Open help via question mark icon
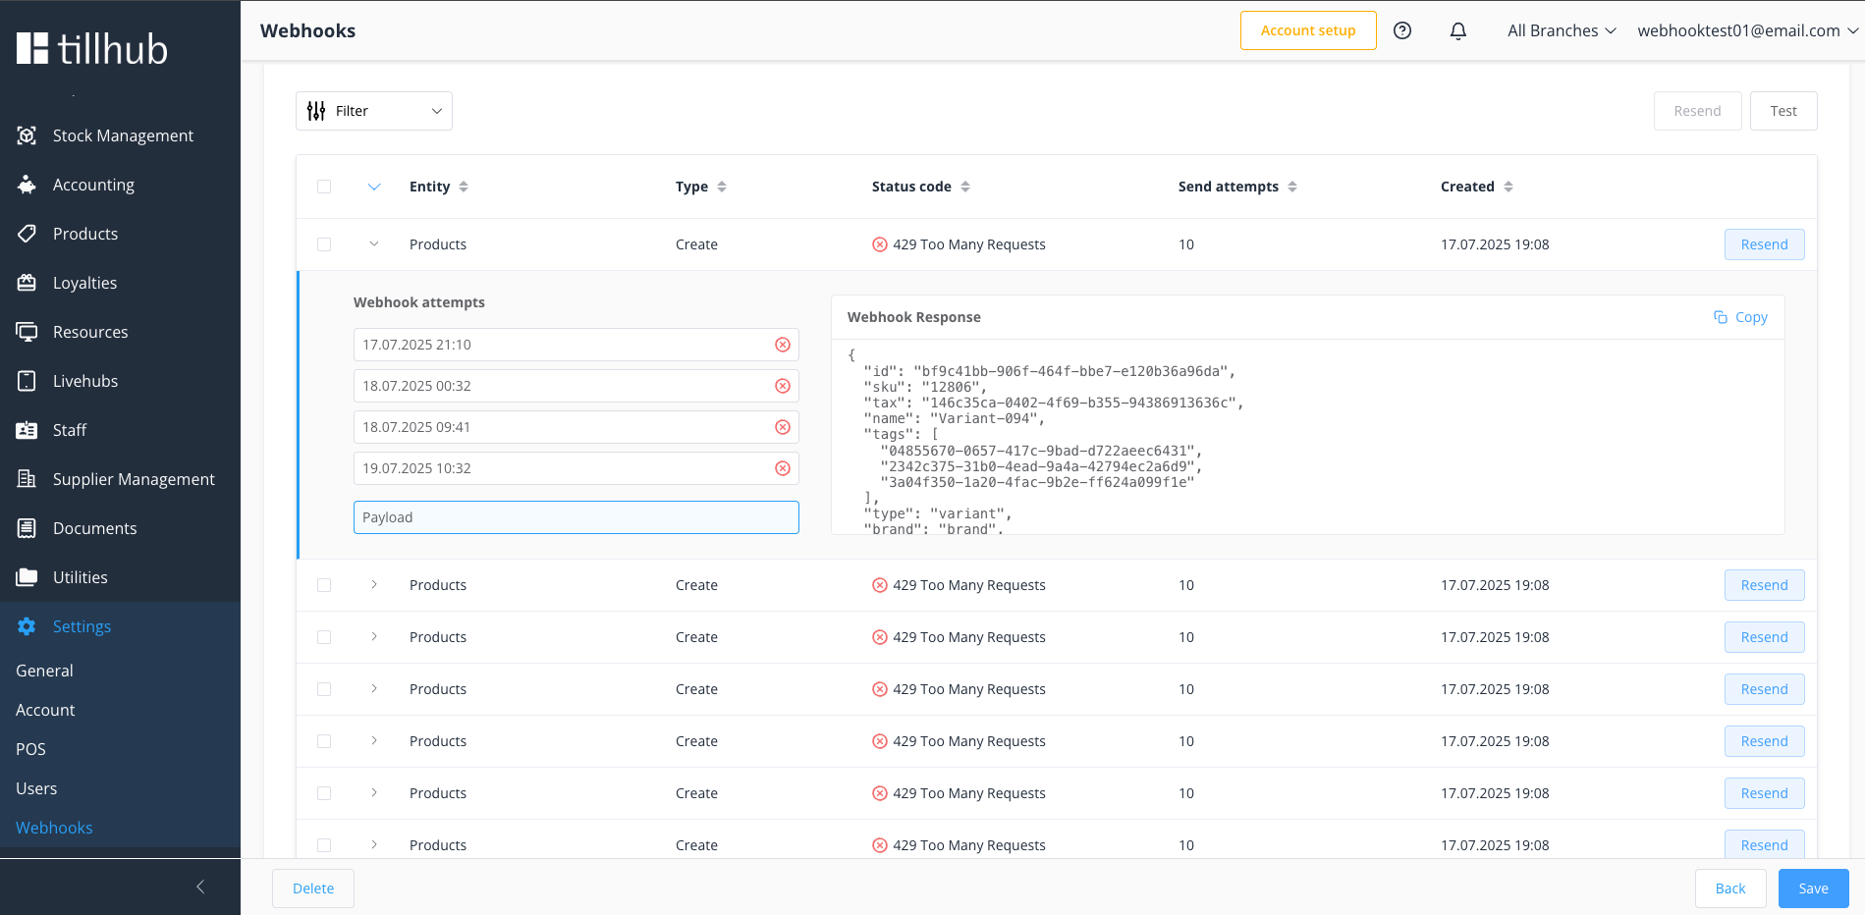The height and width of the screenshot is (915, 1865). pyautogui.click(x=1402, y=30)
